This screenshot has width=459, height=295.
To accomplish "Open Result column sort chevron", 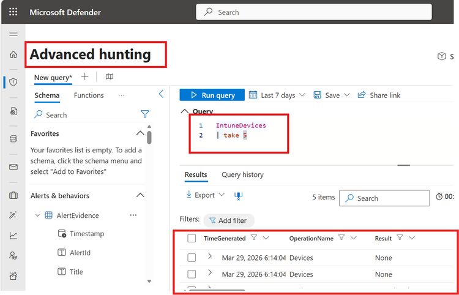I will (x=412, y=237).
